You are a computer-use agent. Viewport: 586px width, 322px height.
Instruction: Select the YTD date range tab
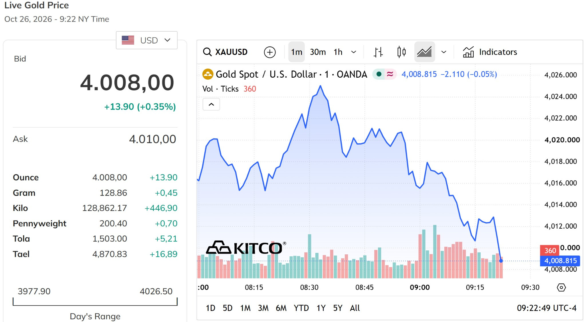pos(301,308)
